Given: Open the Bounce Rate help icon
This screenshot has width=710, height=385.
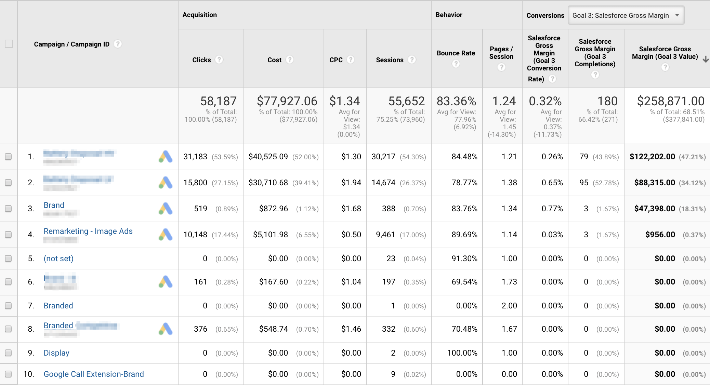Looking at the screenshot, I should 456,64.
